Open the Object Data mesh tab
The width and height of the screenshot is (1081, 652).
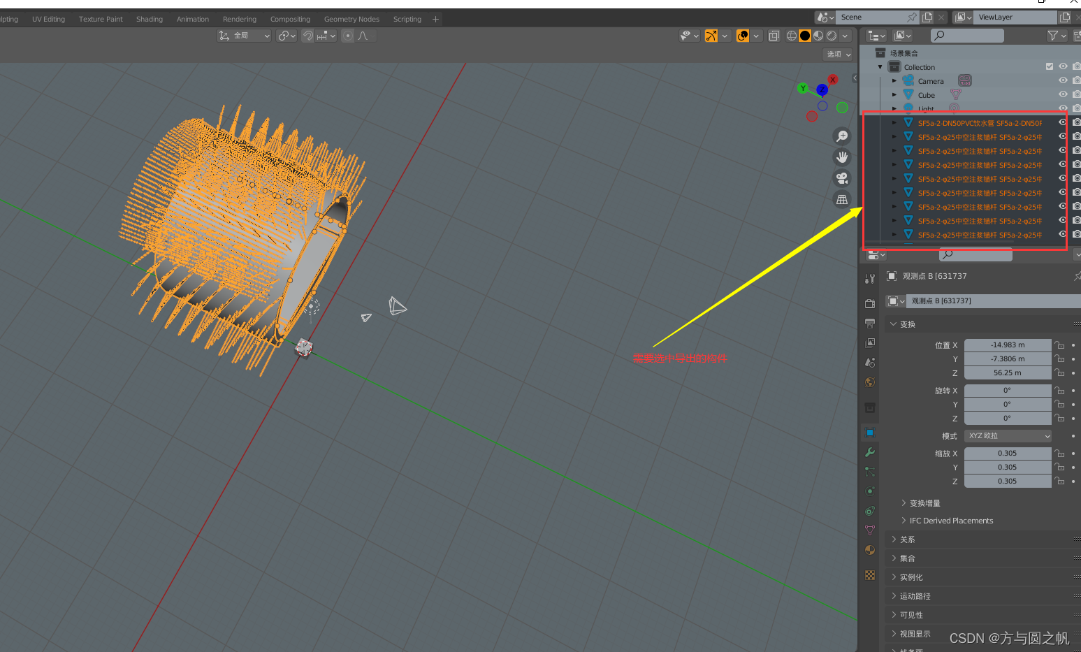(870, 530)
